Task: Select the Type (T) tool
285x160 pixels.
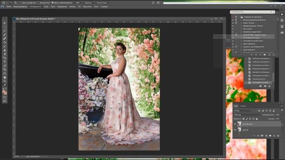Action: pos(4,62)
